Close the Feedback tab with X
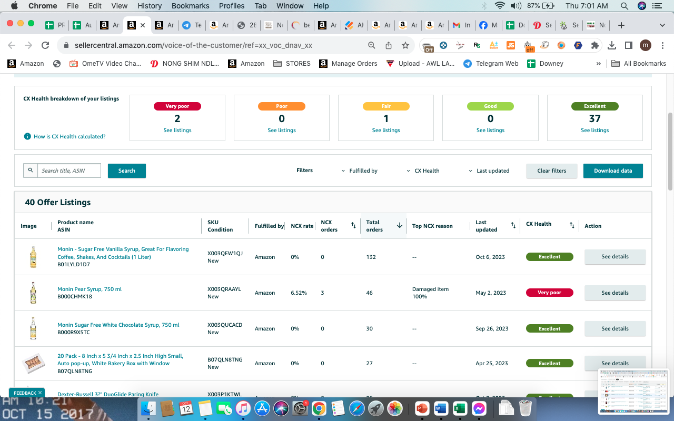The width and height of the screenshot is (674, 421). click(40, 393)
